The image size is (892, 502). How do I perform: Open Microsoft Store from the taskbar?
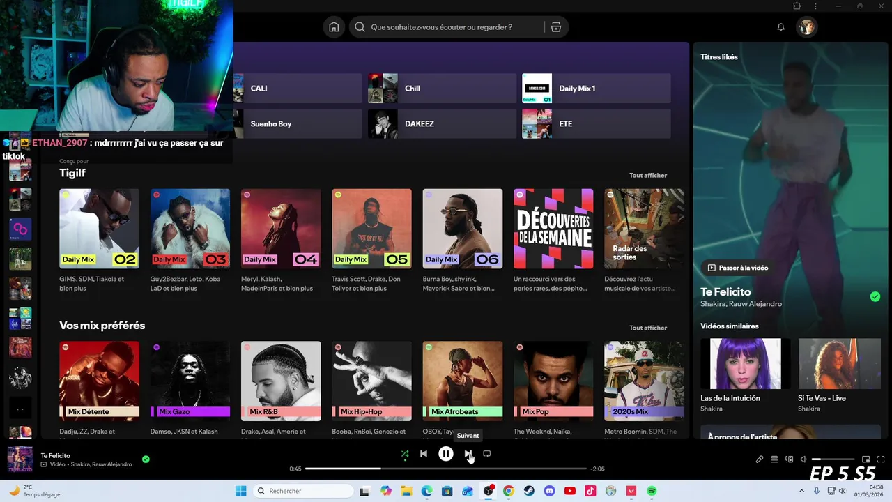coord(447,491)
